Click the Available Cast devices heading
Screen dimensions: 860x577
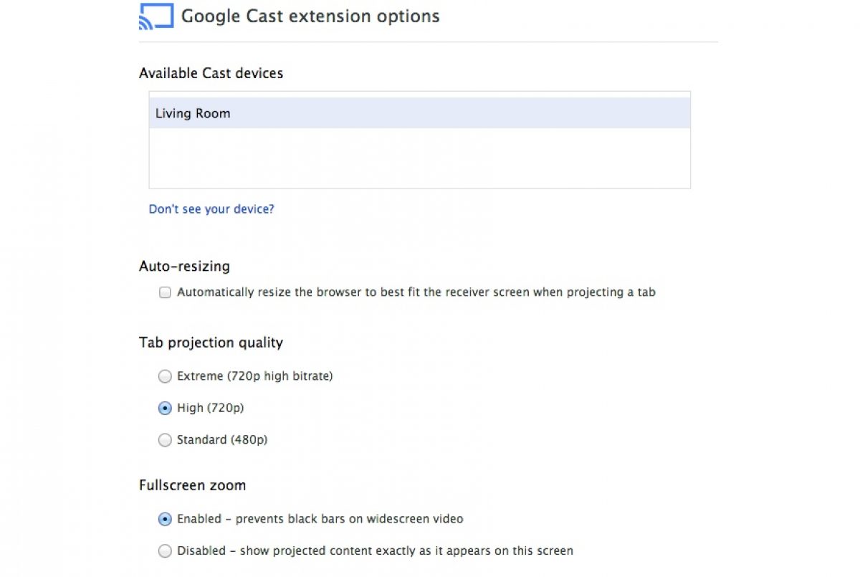211,73
